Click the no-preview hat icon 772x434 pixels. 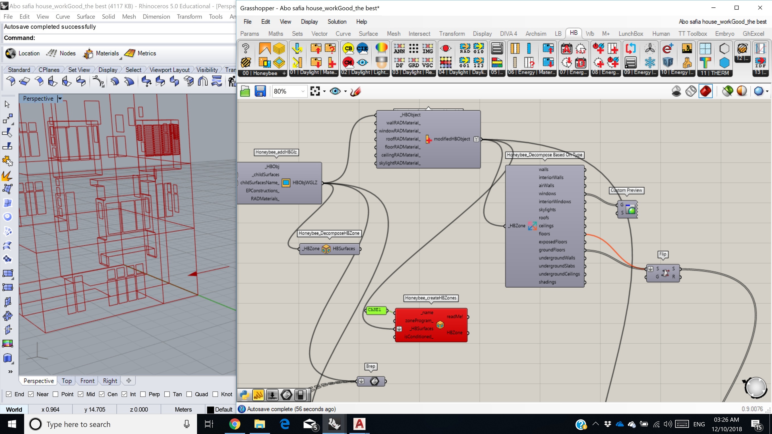point(676,91)
